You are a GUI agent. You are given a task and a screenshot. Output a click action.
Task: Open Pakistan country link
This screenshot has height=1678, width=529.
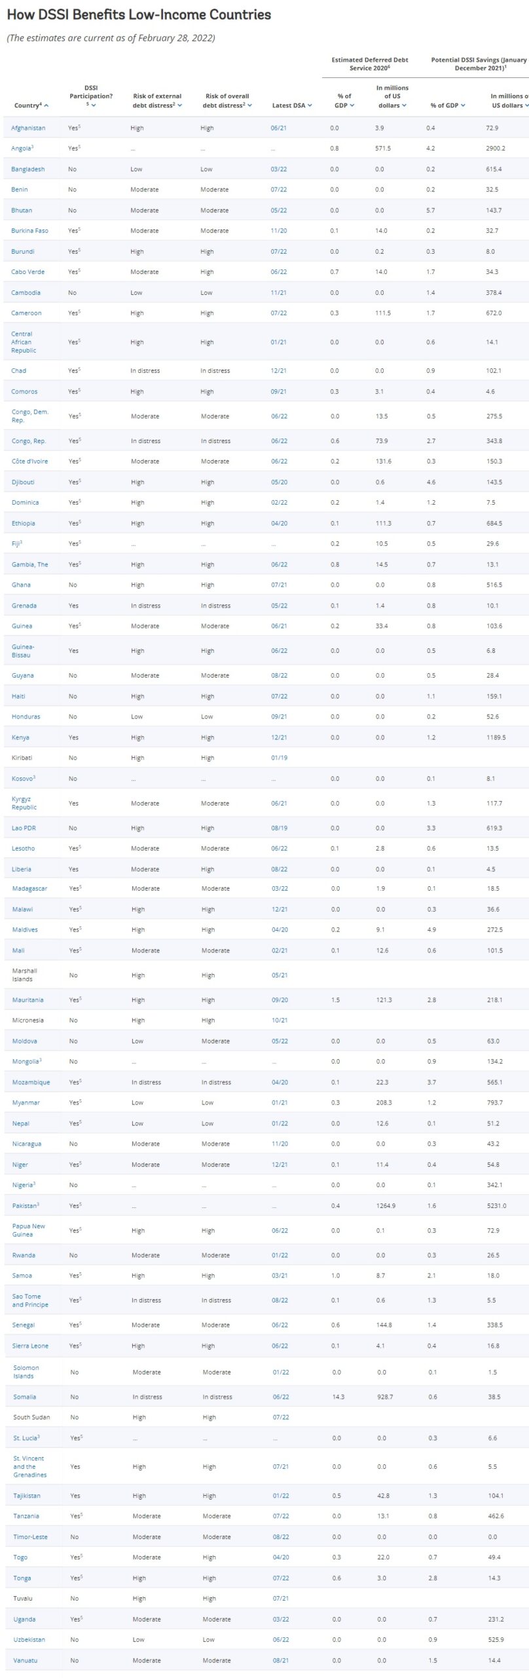pos(26,1205)
